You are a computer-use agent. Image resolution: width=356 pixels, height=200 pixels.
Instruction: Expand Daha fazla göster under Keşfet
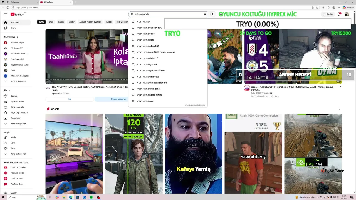click(17, 154)
